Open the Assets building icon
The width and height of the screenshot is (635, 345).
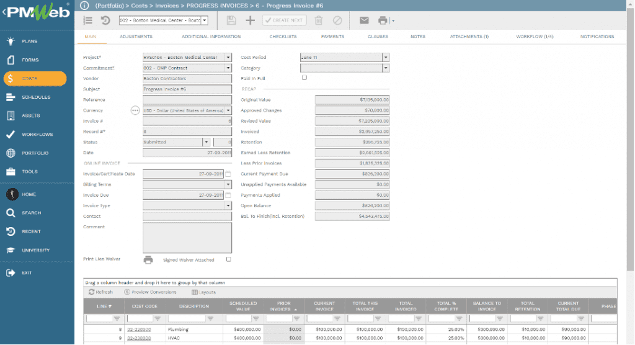point(11,115)
